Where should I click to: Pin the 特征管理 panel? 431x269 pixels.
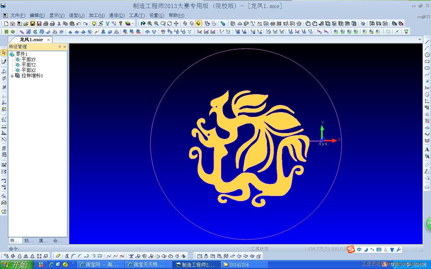[x=60, y=47]
